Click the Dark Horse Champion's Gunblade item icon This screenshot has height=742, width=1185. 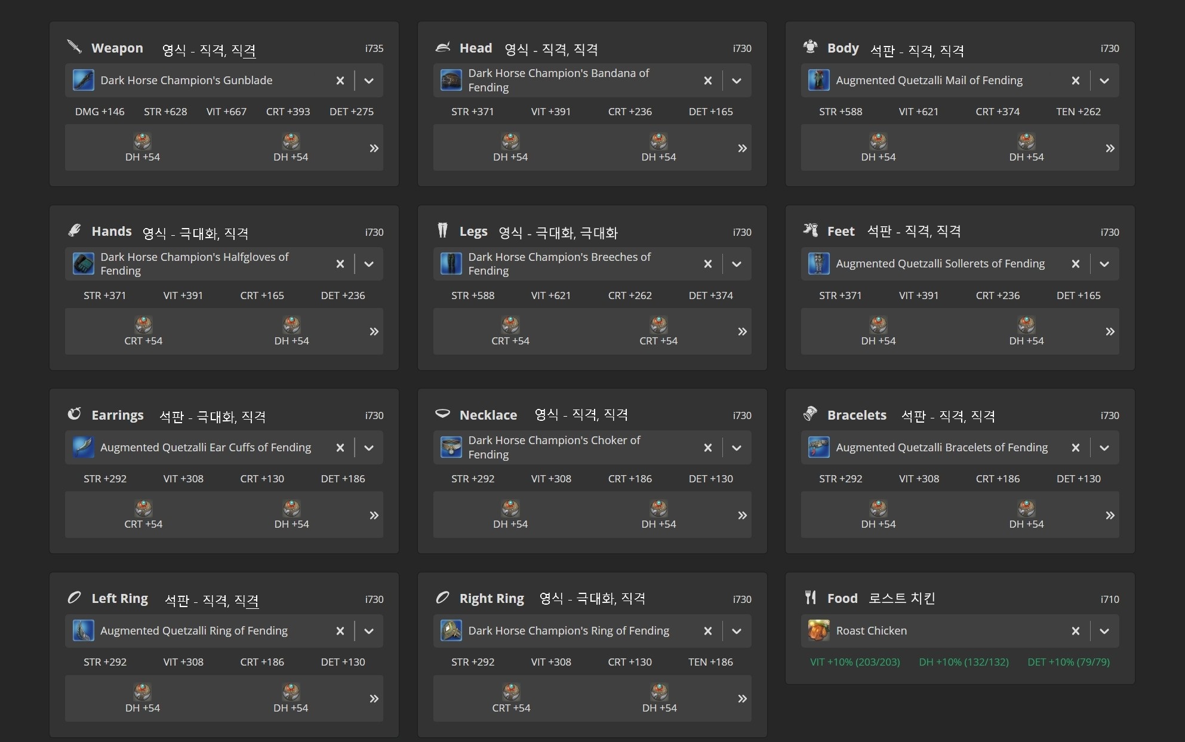click(83, 80)
